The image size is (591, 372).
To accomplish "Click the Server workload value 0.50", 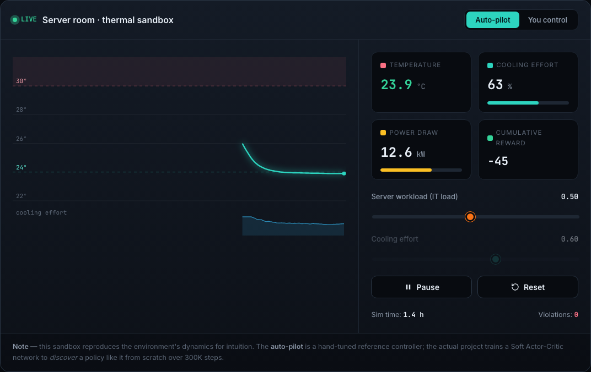I will [x=569, y=196].
